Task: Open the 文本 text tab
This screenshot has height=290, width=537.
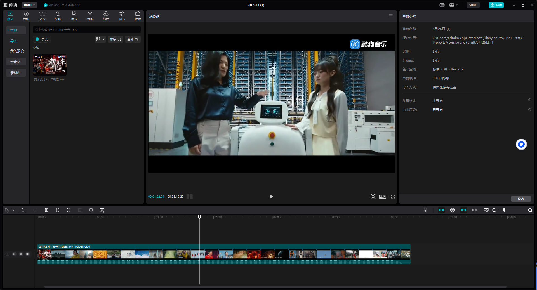Action: [42, 16]
